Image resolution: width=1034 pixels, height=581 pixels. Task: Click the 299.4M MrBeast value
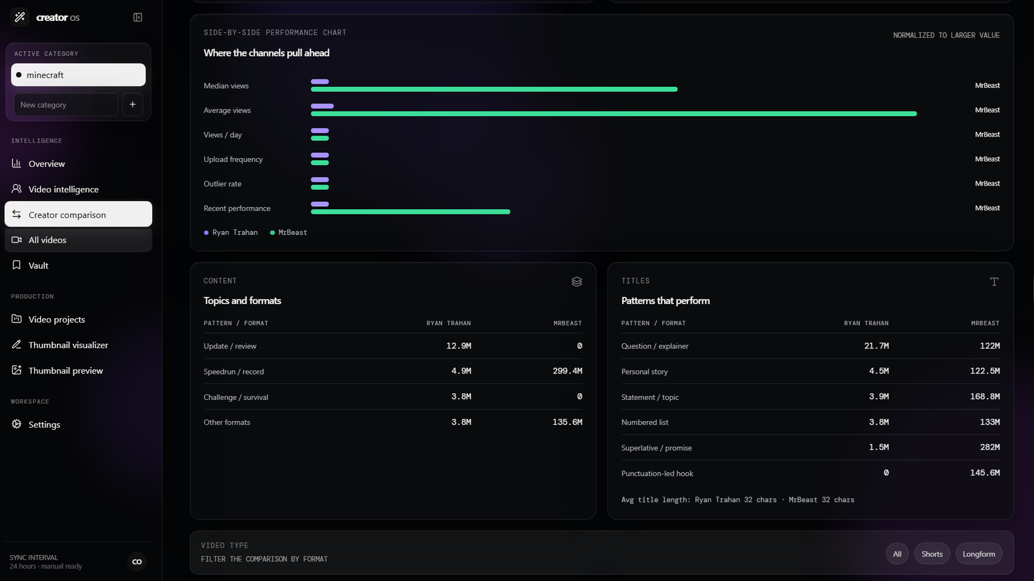pos(567,371)
